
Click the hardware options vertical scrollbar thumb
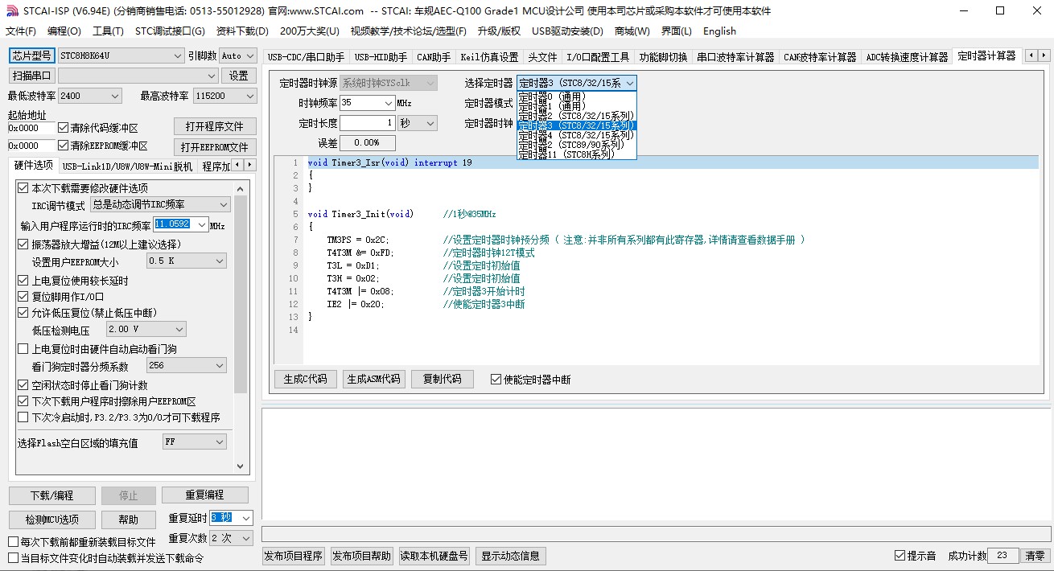(241, 295)
